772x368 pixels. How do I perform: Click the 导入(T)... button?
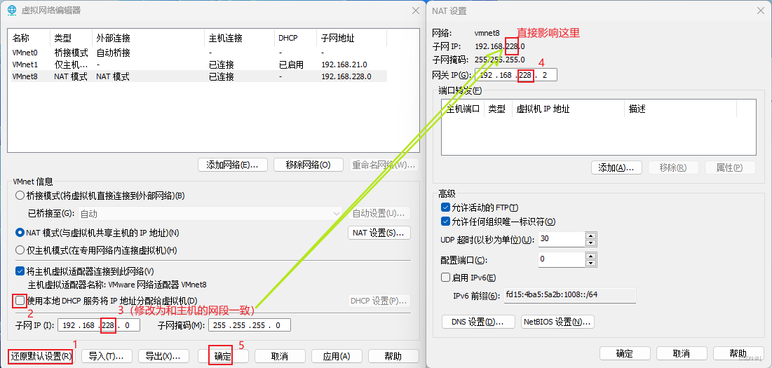(x=107, y=356)
